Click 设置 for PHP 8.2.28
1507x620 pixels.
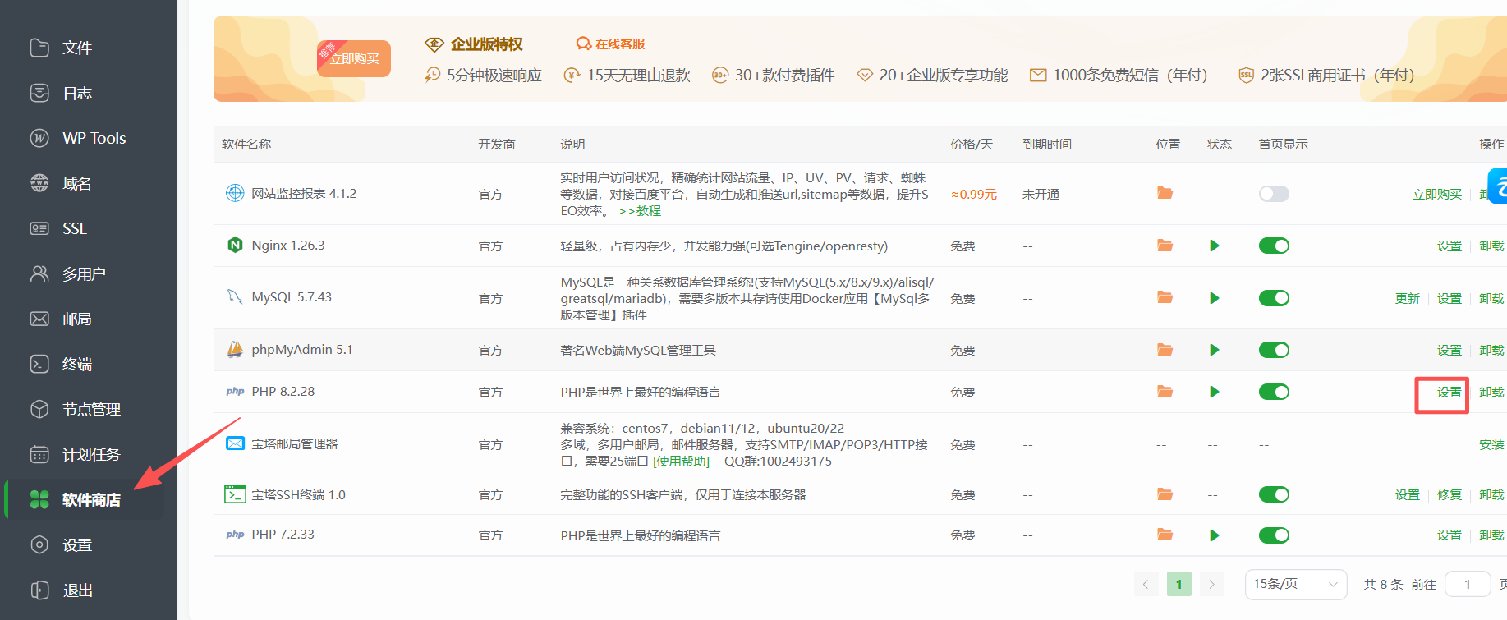tap(1449, 393)
